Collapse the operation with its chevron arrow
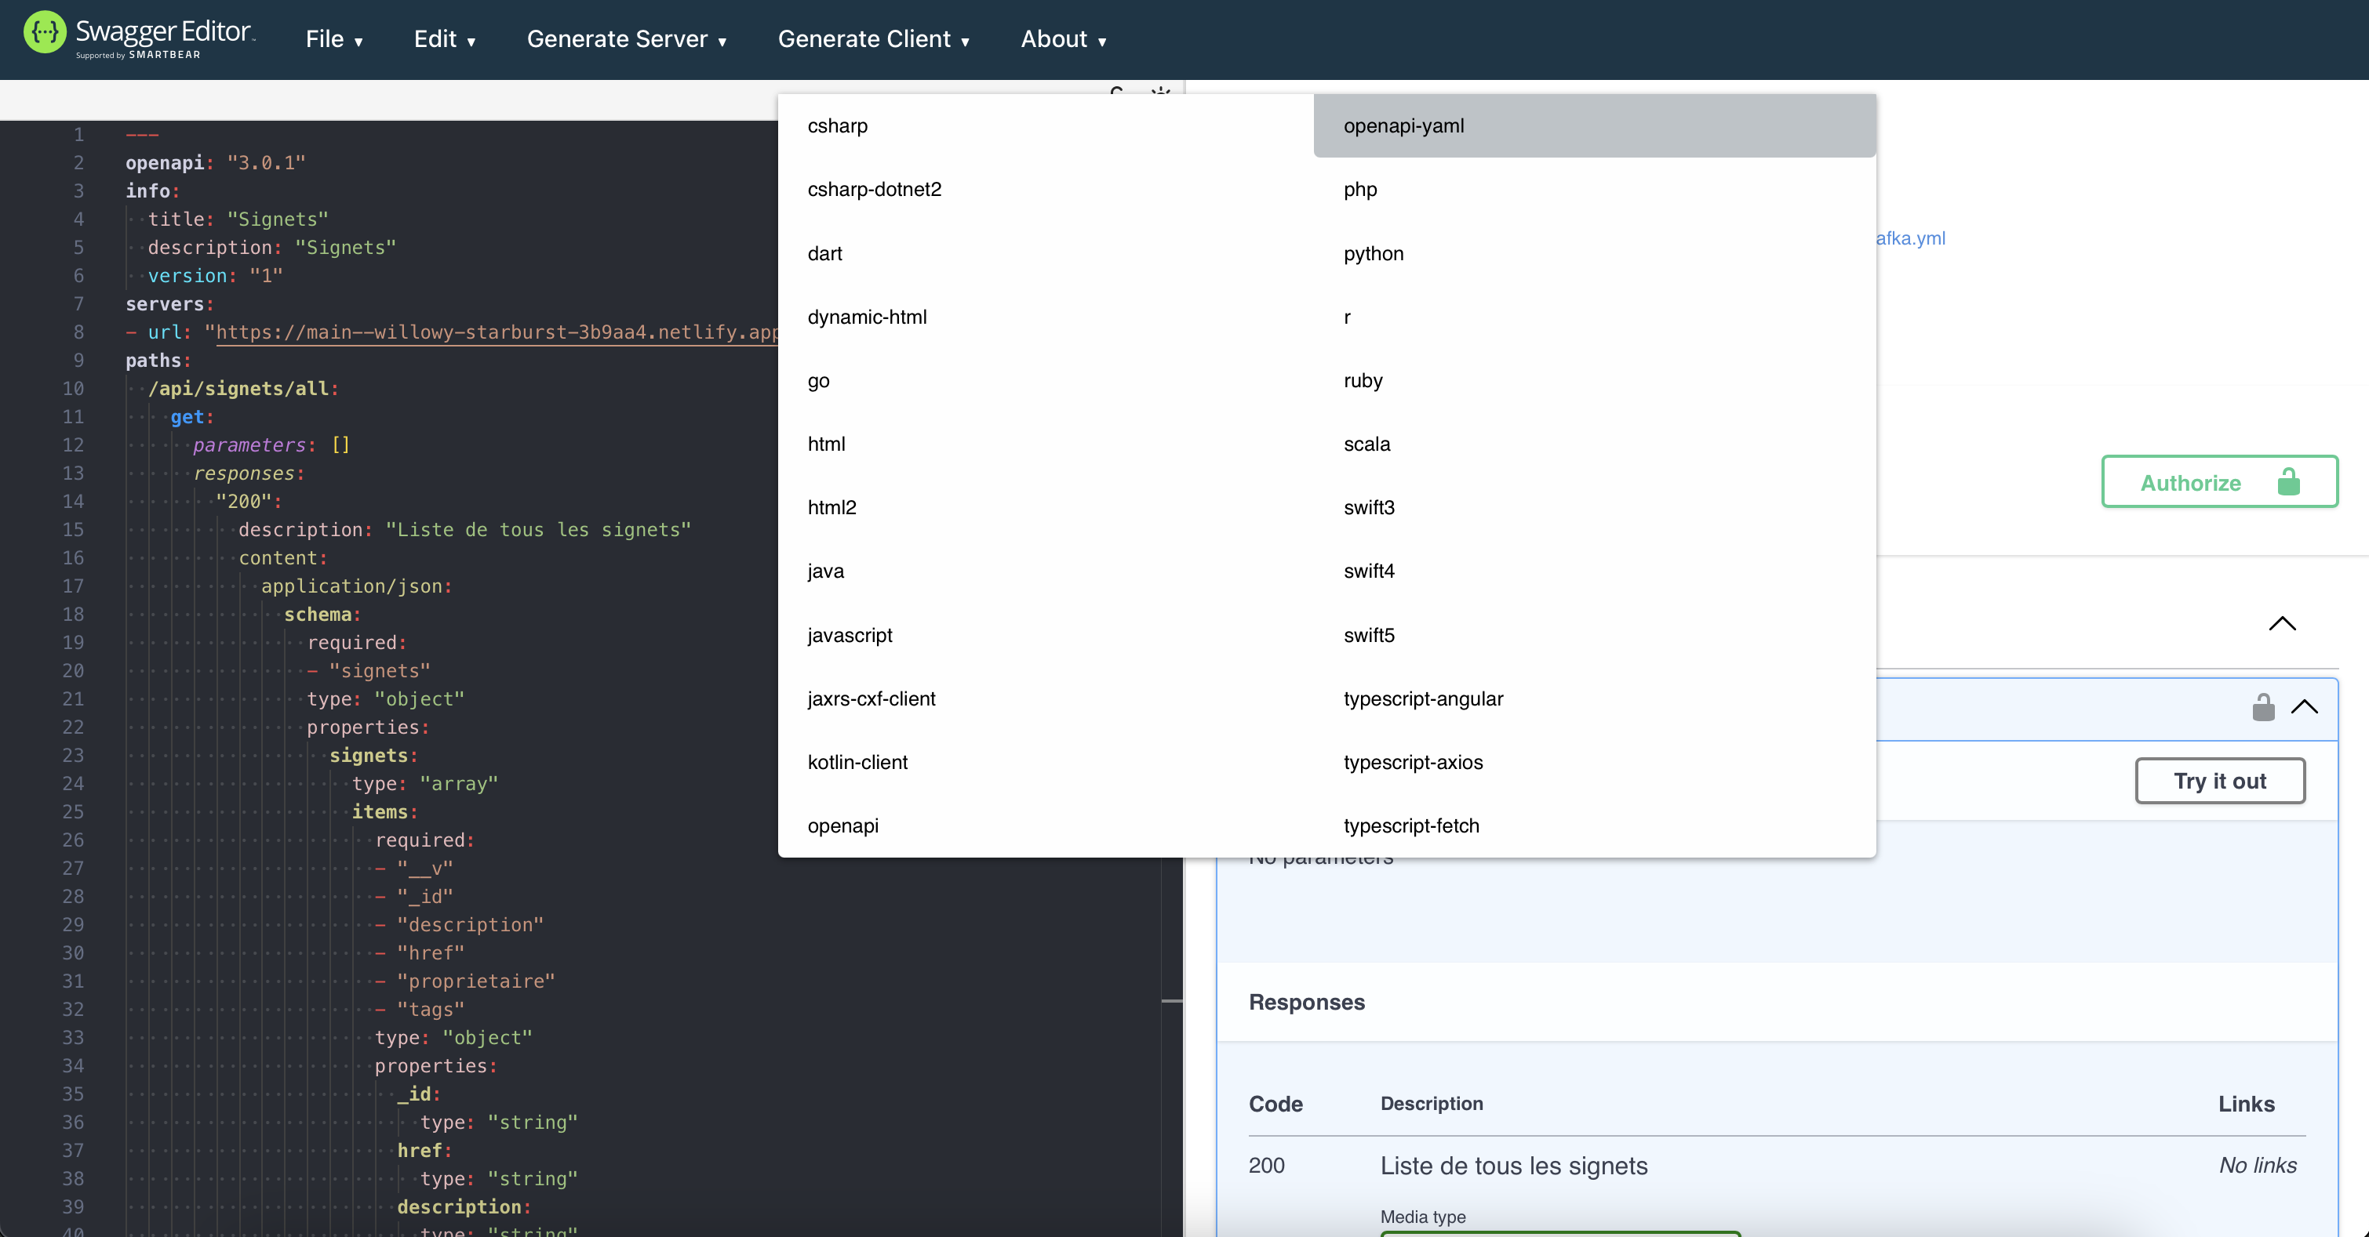The height and width of the screenshot is (1237, 2369). pyautogui.click(x=2305, y=707)
